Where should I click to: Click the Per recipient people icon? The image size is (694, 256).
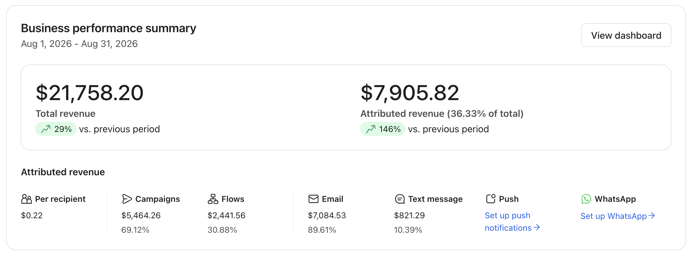click(27, 199)
